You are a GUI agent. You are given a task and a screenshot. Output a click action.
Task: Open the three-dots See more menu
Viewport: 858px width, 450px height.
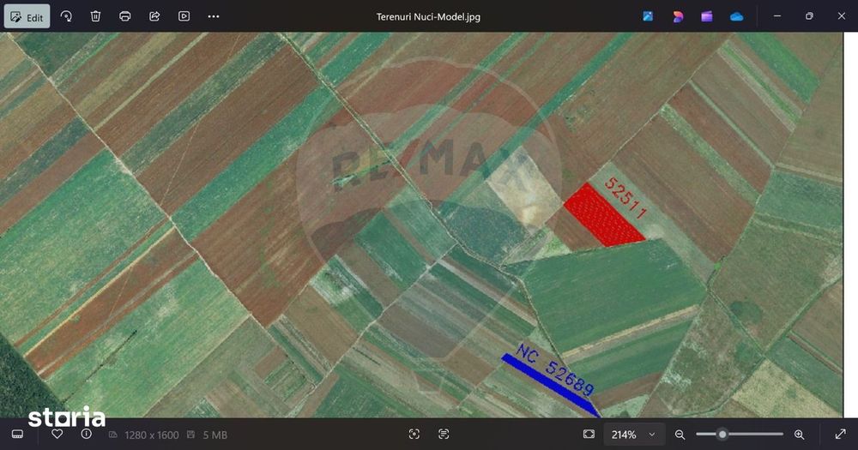214,16
